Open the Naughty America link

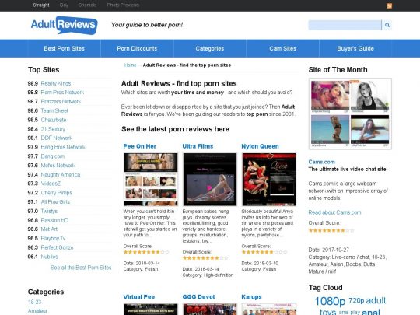[61, 175]
